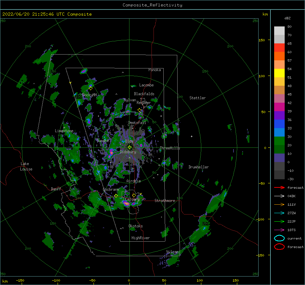Viewport: 305px width, 285px height.
Task: Click the Calgary city label
Action: [x=132, y=199]
